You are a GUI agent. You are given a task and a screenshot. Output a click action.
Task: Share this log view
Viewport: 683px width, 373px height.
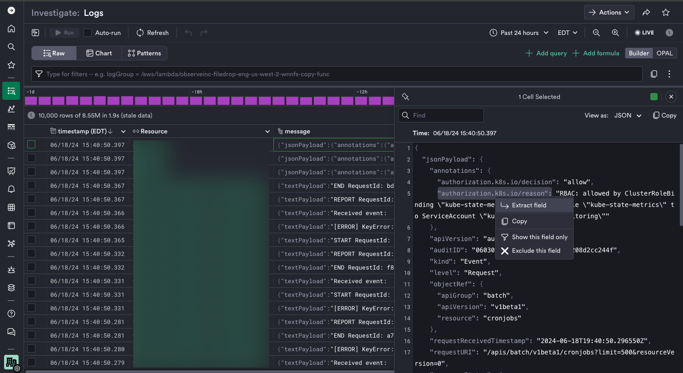[646, 12]
